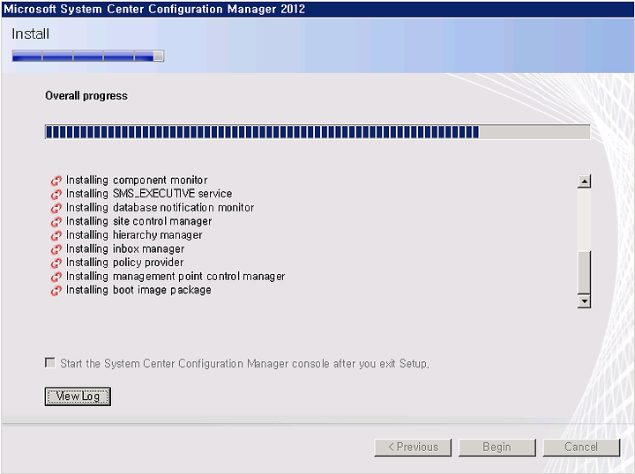The width and height of the screenshot is (635, 474).
Task: Click status icon beside database notification monitor
Action: [x=56, y=208]
